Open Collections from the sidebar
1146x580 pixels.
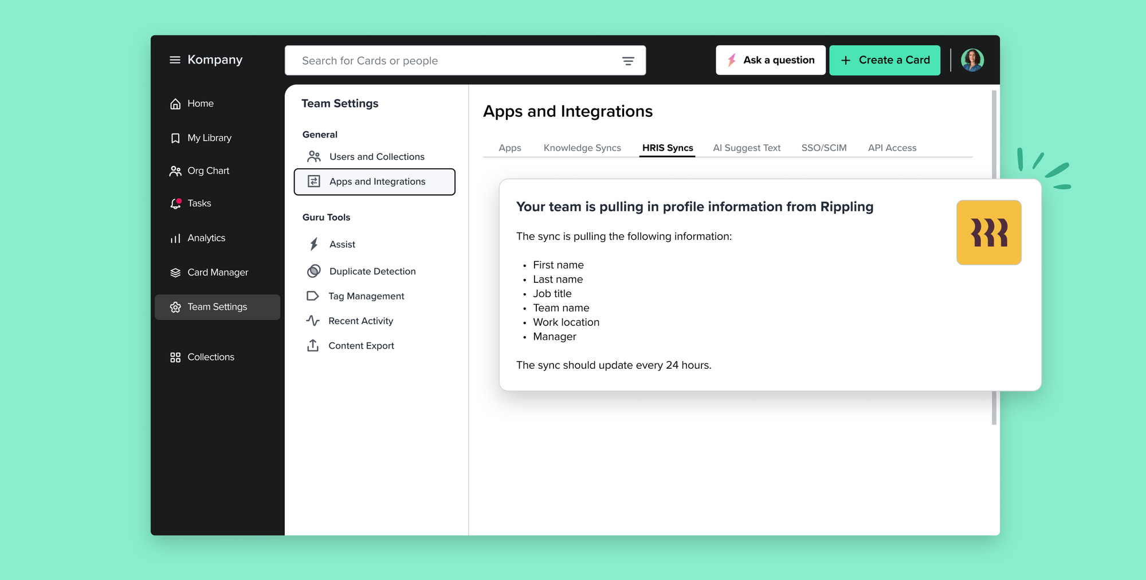[x=210, y=357]
